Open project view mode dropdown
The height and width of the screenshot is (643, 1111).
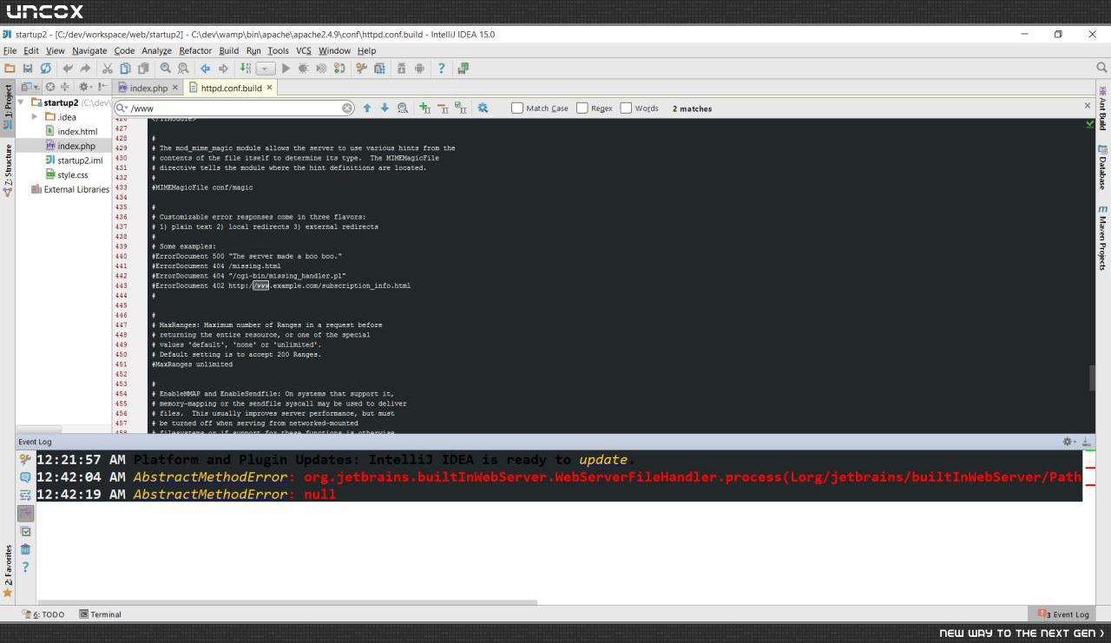click(x=30, y=87)
